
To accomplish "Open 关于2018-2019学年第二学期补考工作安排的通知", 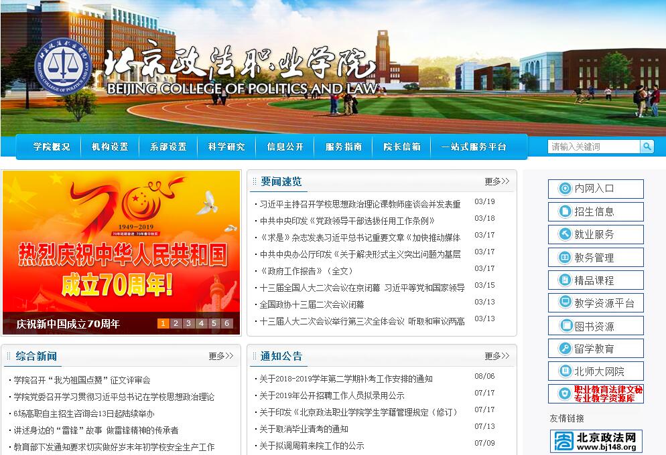I will coord(346,379).
